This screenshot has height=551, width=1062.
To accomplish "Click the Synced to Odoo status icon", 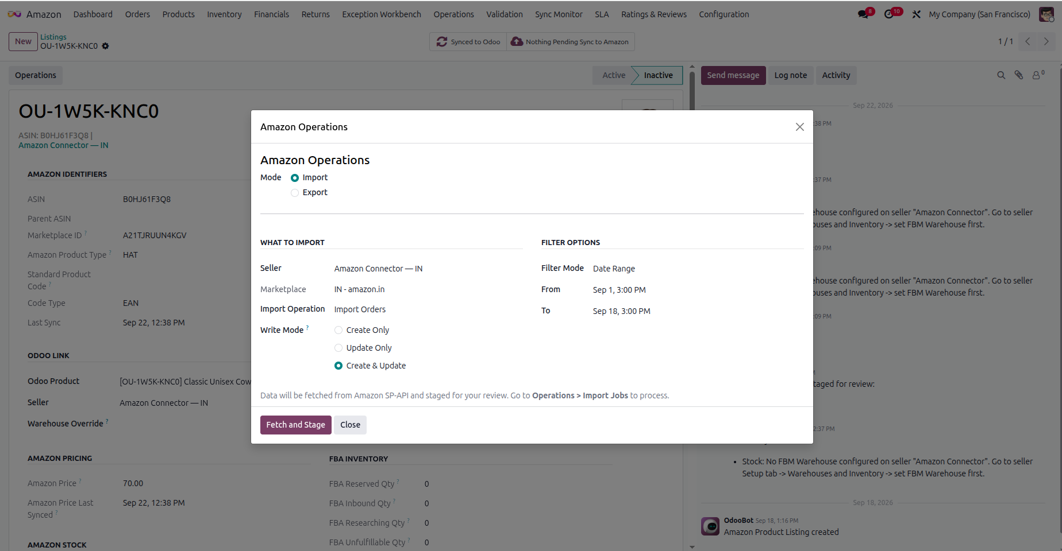I will click(x=442, y=42).
